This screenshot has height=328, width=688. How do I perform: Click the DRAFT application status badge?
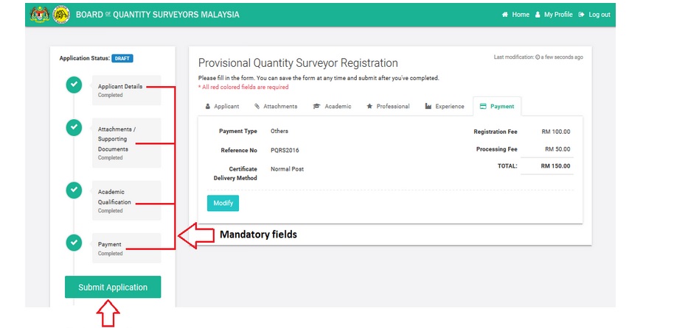(122, 58)
